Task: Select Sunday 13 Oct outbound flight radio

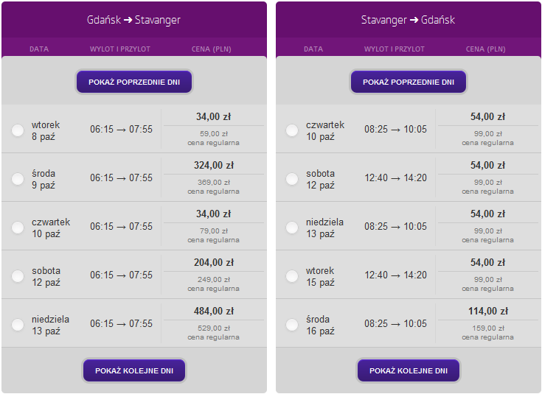Action: pyautogui.click(x=18, y=325)
